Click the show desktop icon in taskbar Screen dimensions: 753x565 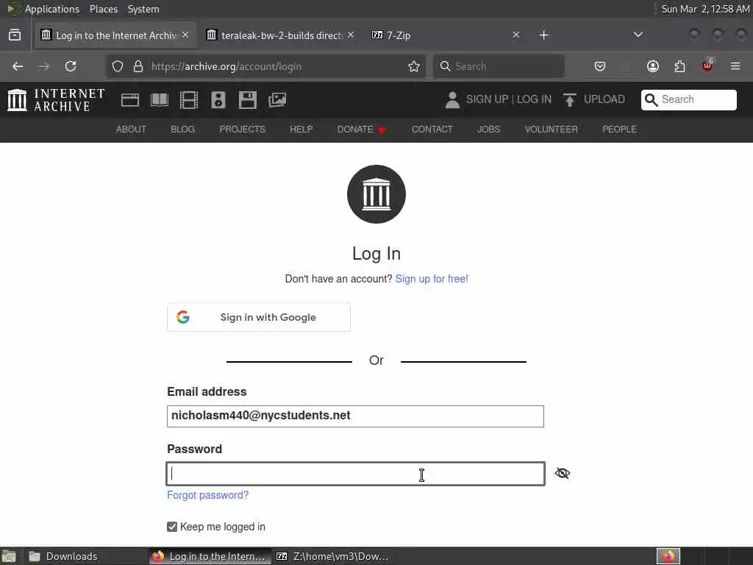point(9,556)
